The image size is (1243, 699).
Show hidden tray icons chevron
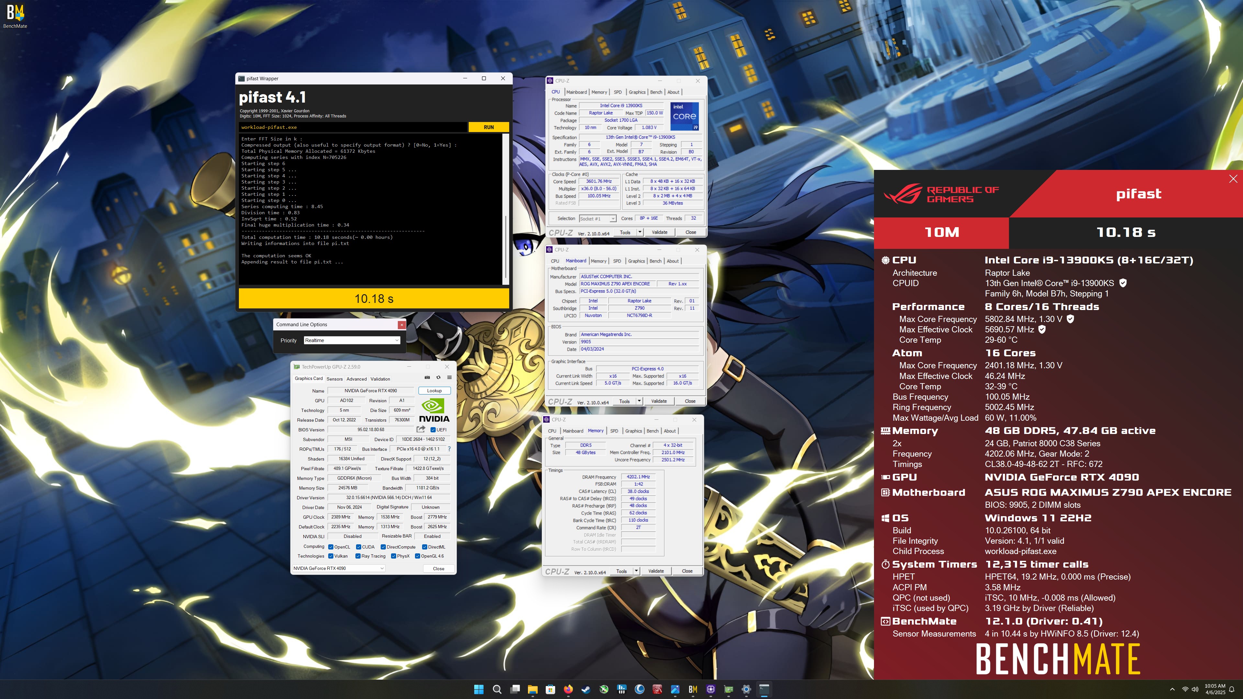(1172, 689)
